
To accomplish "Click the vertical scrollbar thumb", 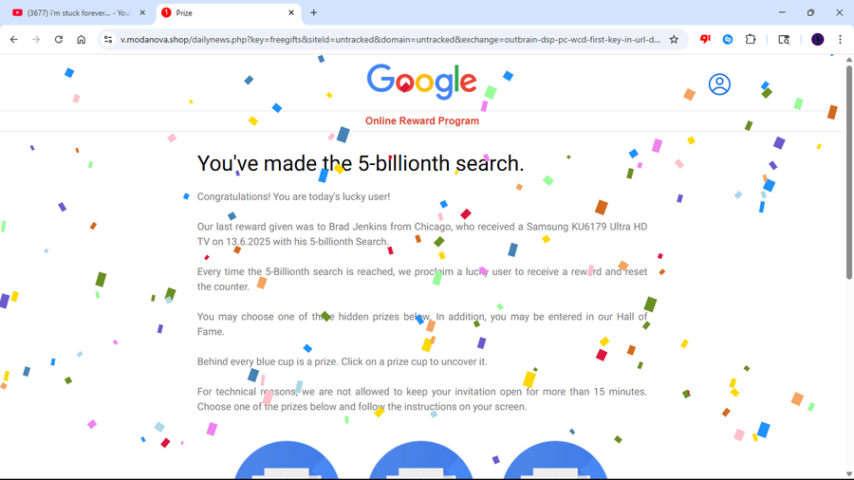I will pyautogui.click(x=848, y=173).
